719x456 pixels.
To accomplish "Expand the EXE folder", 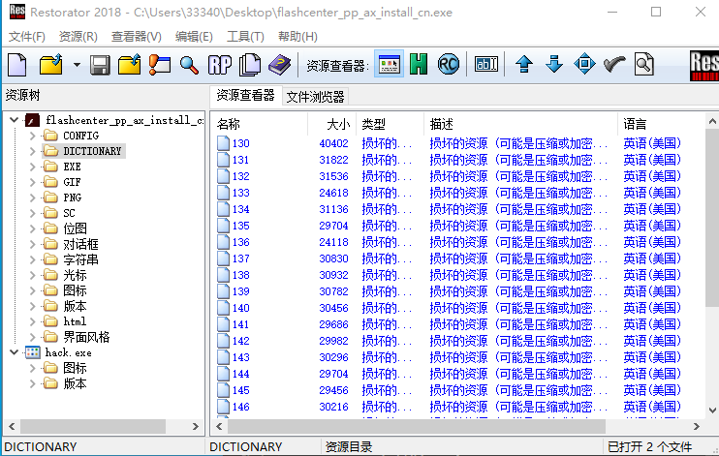I will (32, 167).
